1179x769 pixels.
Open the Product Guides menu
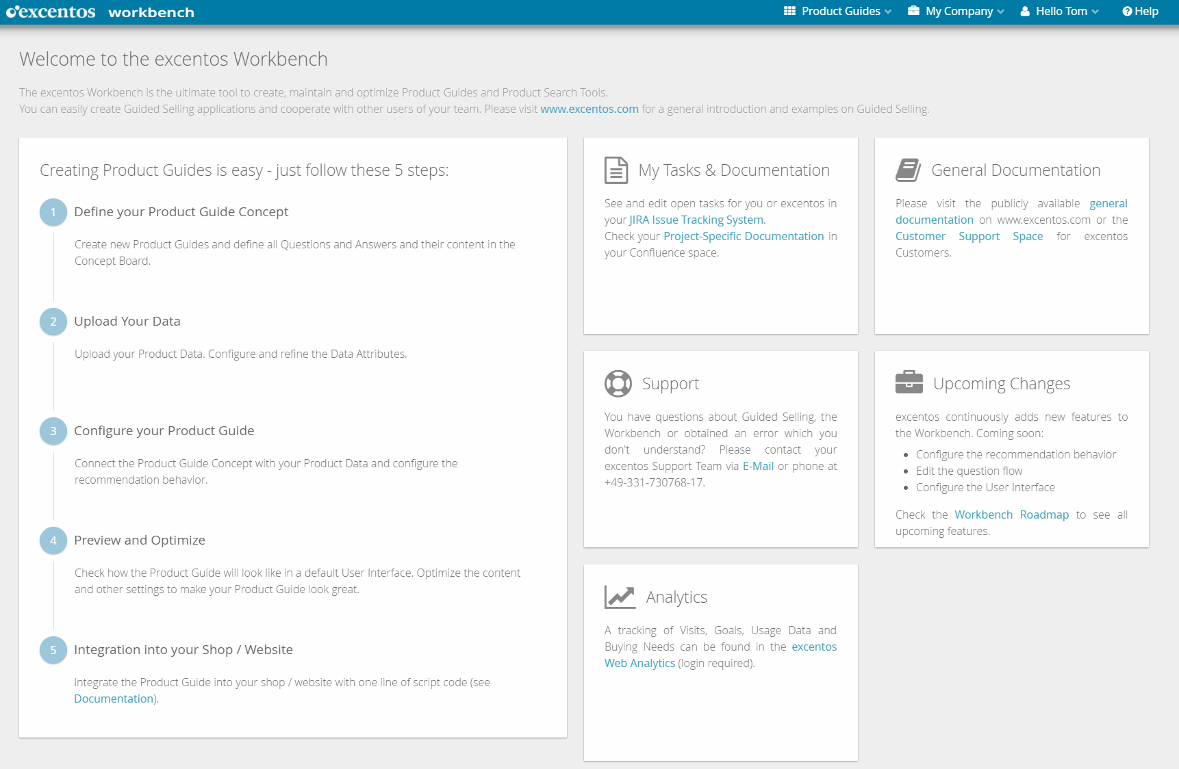tap(838, 11)
